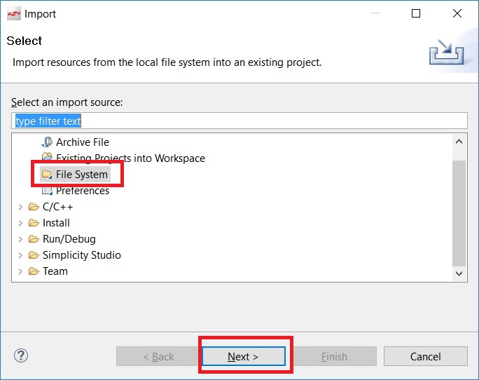The image size is (479, 380).
Task: Click the scrollbar up arrow in list
Action: click(x=459, y=142)
